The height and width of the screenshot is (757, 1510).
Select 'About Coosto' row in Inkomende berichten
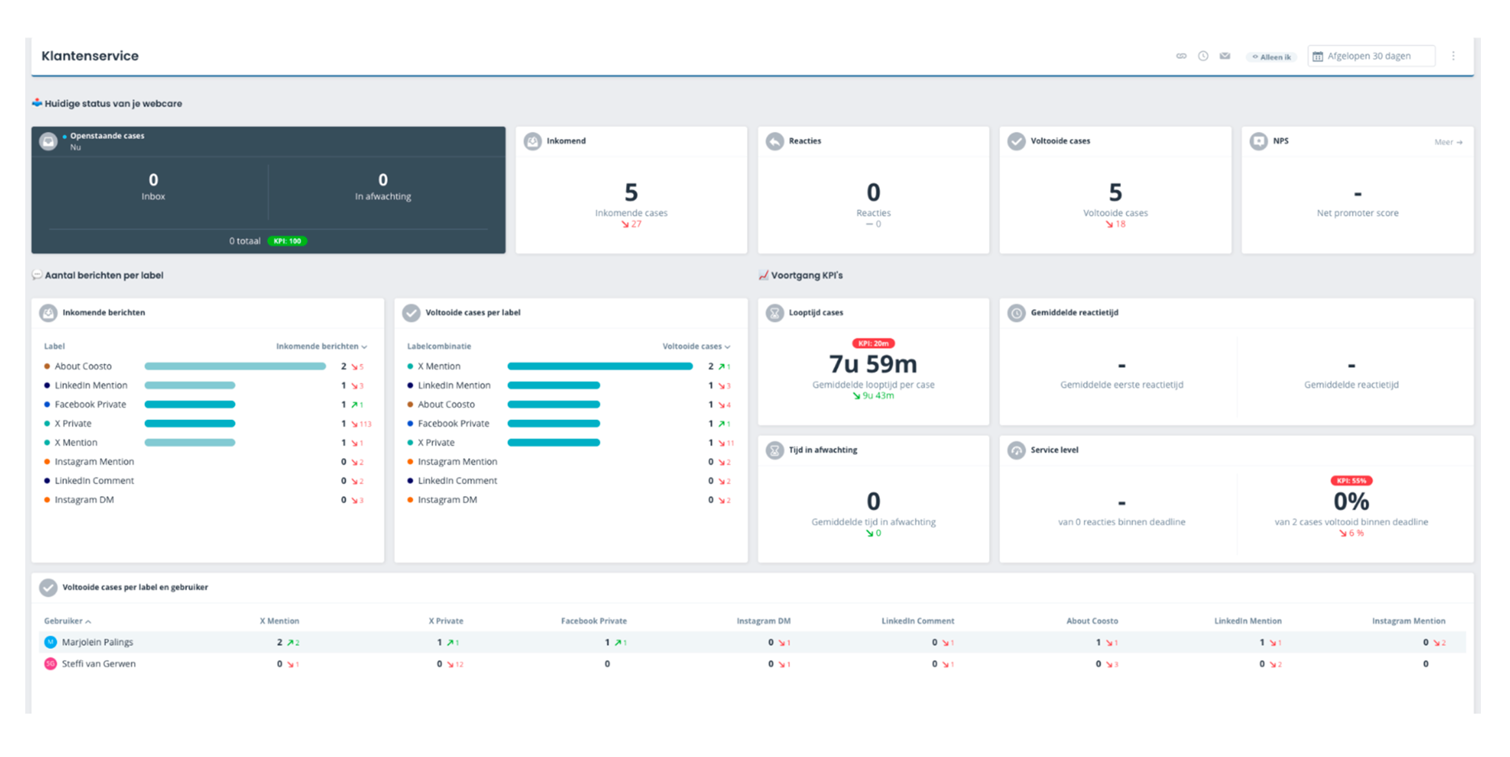point(206,366)
